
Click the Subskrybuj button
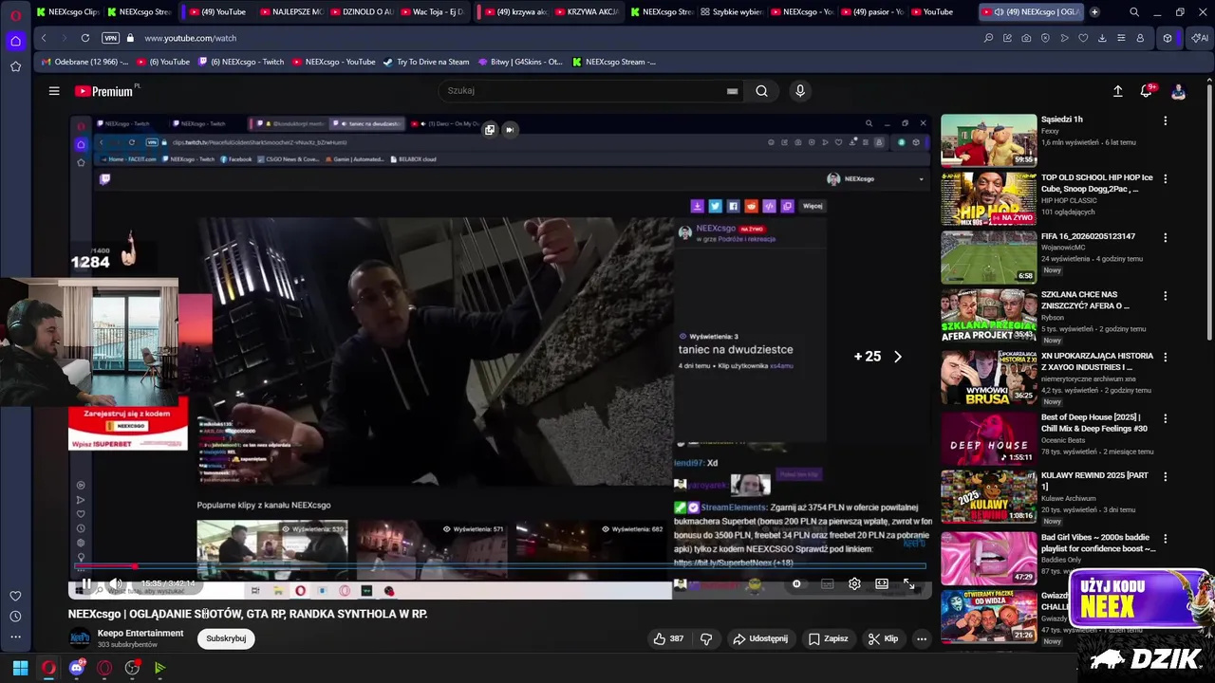[226, 638]
